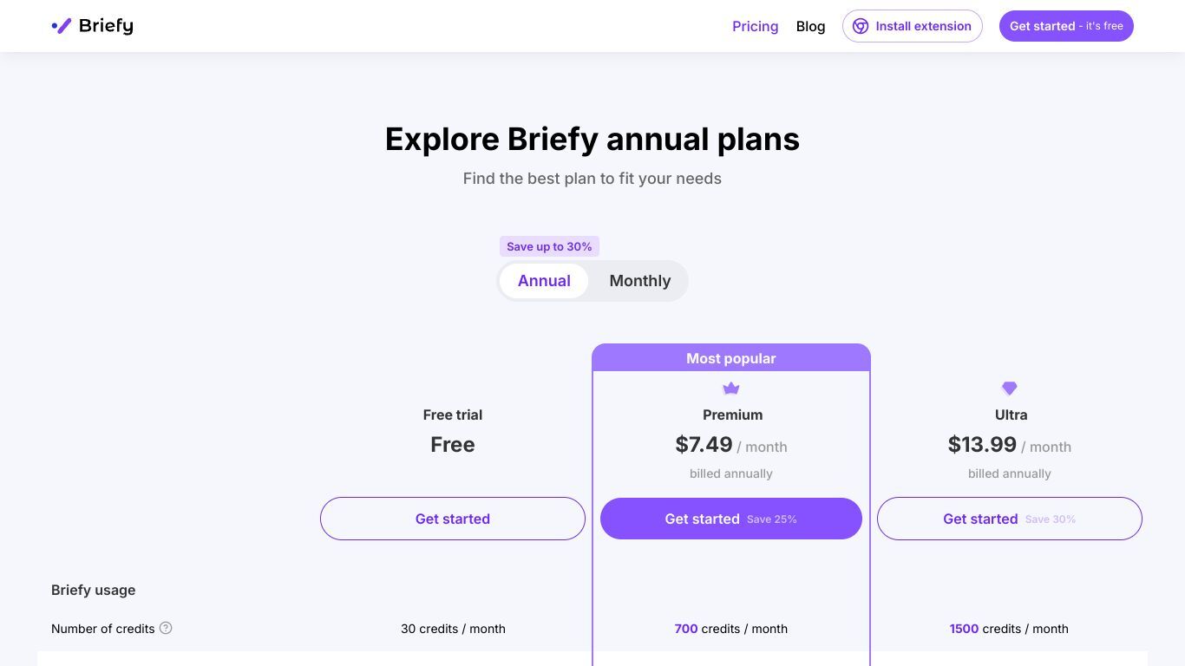The height and width of the screenshot is (666, 1185).
Task: Switch billing toggle to Monthly
Action: pyautogui.click(x=640, y=281)
